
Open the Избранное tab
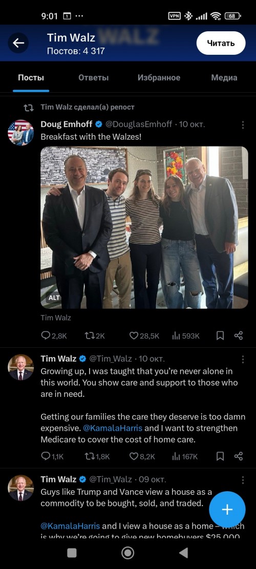(159, 78)
